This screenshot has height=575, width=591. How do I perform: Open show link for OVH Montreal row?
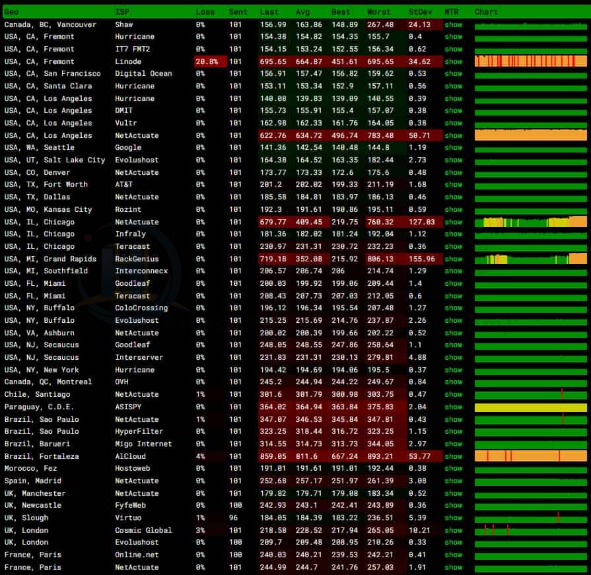click(453, 382)
